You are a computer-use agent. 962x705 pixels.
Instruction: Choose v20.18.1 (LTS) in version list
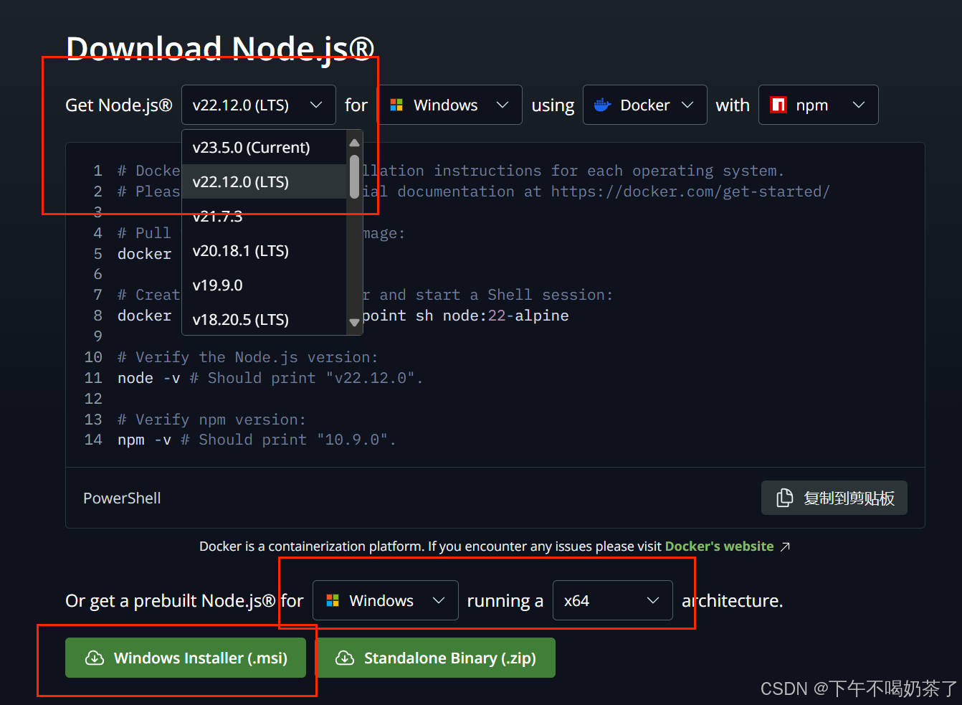pyautogui.click(x=241, y=251)
